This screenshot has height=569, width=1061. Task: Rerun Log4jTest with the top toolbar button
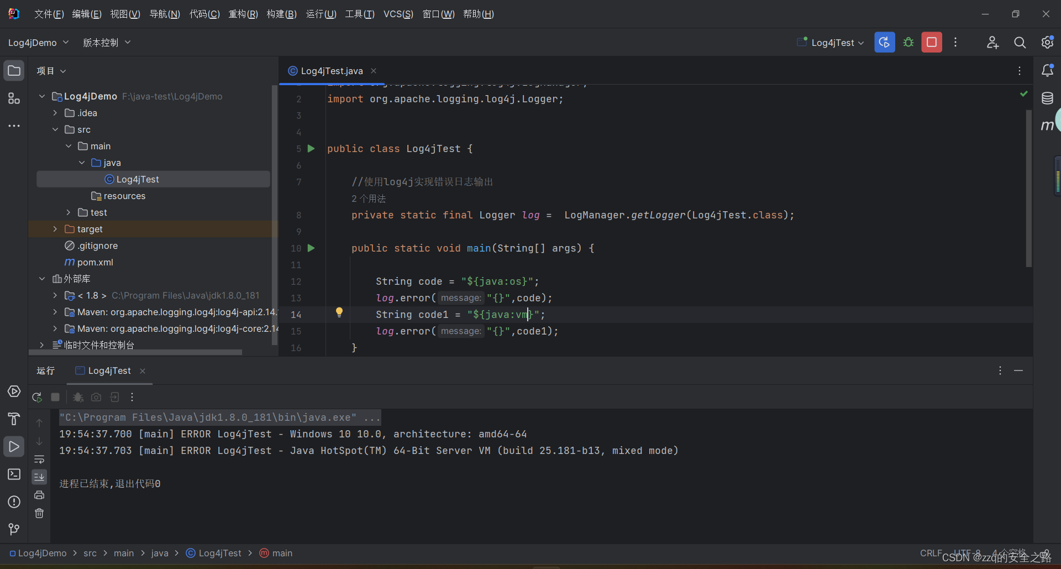884,43
